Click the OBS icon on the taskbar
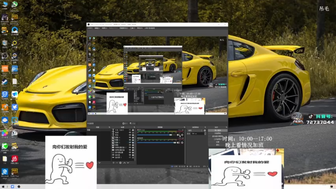The width and height of the screenshot is (336, 189). pos(19,187)
